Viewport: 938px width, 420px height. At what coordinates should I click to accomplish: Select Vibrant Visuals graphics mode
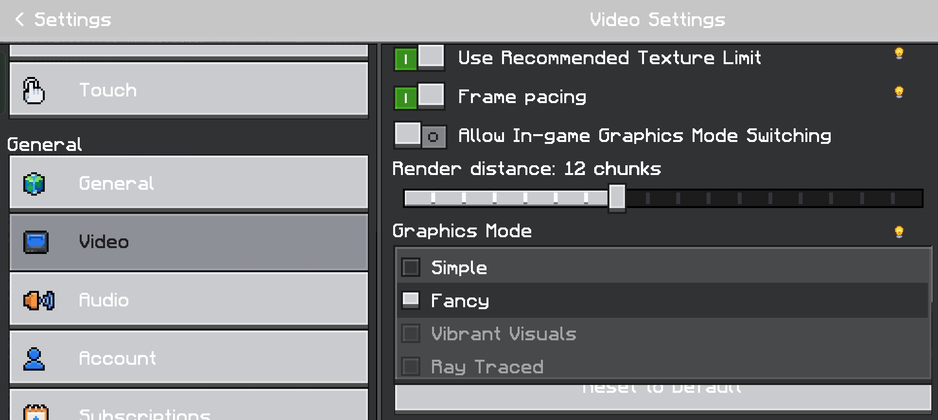pyautogui.click(x=411, y=334)
